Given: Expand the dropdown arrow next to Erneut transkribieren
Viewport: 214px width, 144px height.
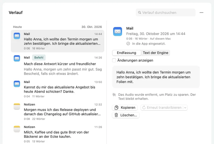Looking at the screenshot, I should 185,107.
